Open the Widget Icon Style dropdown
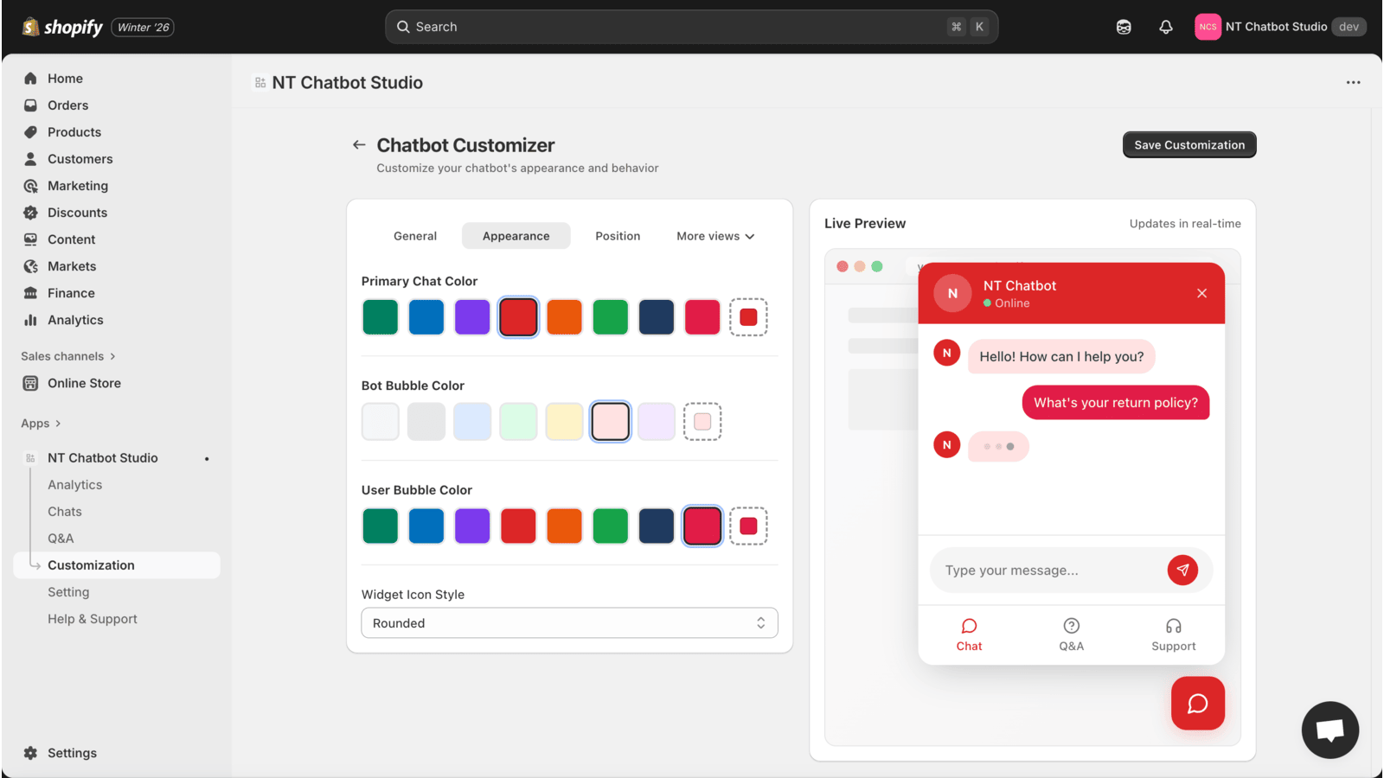 click(569, 622)
